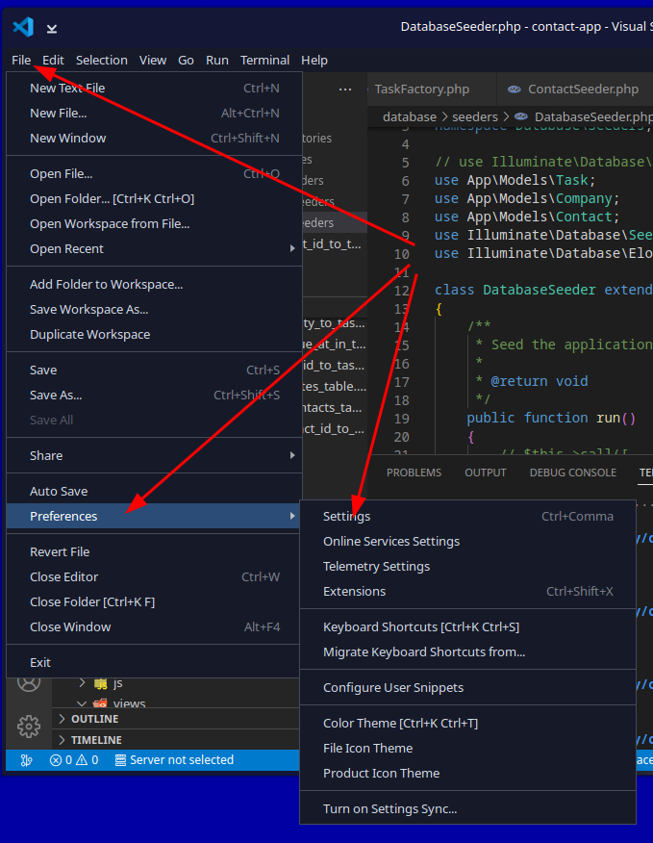Click seeders breadcrumb segment
Viewport: 653px width, 843px height.
point(475,116)
